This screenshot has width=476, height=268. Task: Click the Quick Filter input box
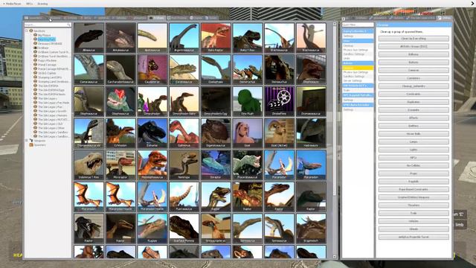coord(358,25)
